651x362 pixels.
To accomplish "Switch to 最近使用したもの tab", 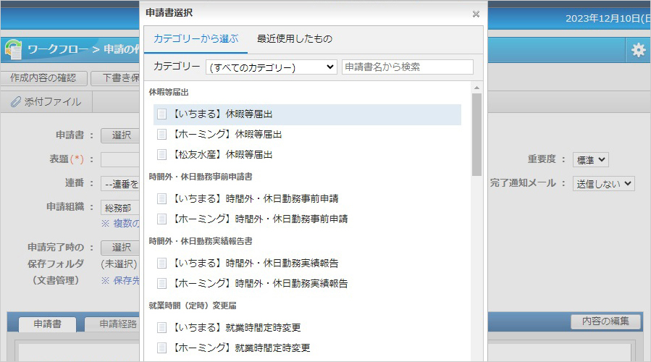I will point(294,39).
